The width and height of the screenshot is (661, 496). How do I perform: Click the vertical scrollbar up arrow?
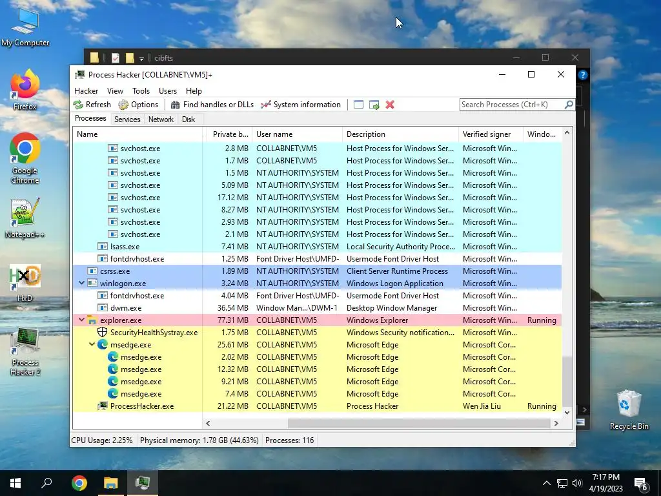567,133
